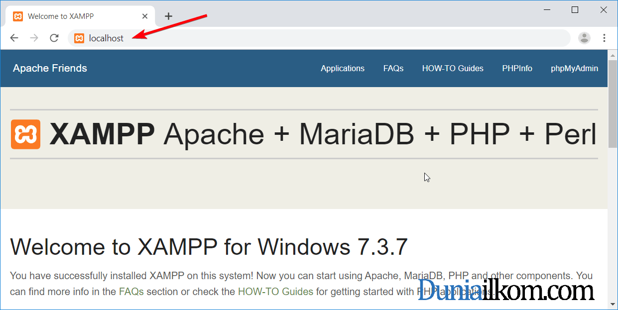Click the scrollbar down arrow
The width and height of the screenshot is (618, 310).
[613, 304]
